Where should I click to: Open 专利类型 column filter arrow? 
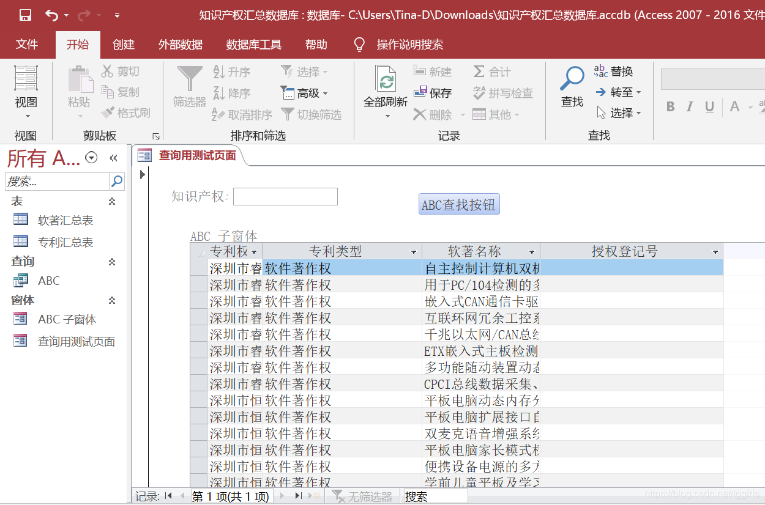(414, 252)
